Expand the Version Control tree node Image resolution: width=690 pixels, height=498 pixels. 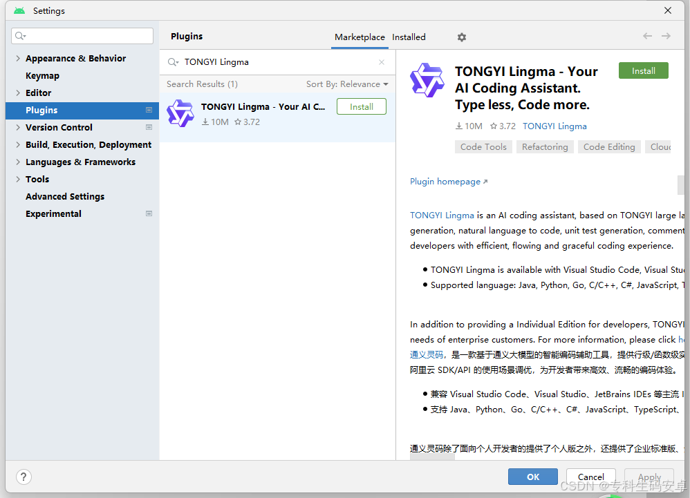point(17,127)
